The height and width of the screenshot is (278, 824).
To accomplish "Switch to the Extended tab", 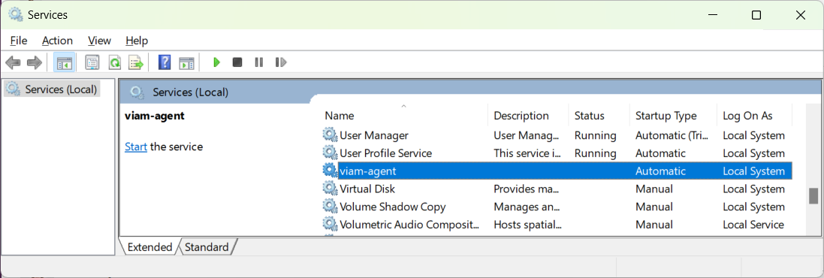I will pos(149,247).
